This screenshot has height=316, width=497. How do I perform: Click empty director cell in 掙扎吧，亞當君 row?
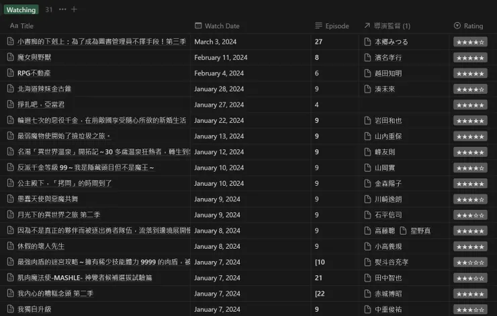pos(404,105)
